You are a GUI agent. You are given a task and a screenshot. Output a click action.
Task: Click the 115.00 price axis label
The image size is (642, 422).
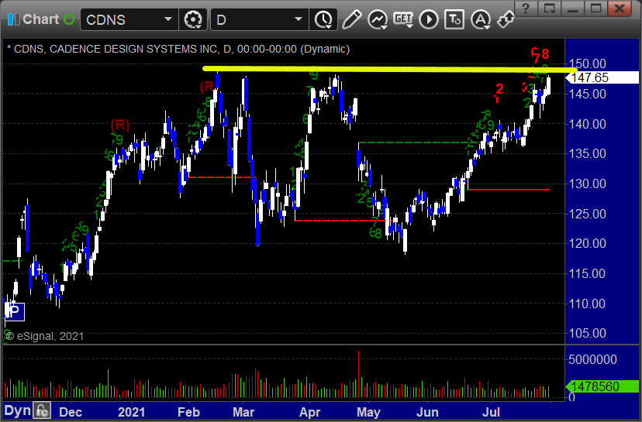[588, 273]
